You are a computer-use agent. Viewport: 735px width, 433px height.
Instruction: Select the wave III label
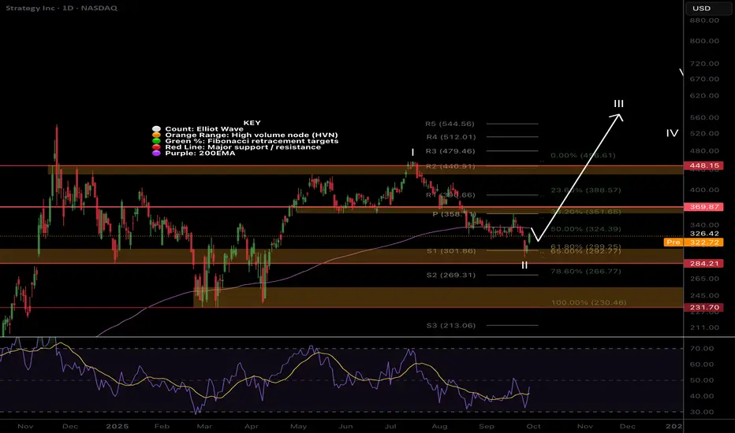pyautogui.click(x=619, y=104)
